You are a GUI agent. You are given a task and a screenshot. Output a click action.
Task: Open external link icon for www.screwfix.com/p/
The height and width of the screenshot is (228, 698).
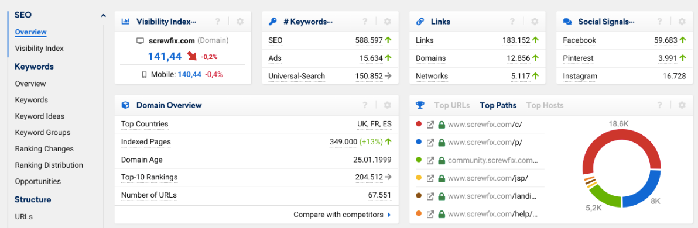pos(430,143)
